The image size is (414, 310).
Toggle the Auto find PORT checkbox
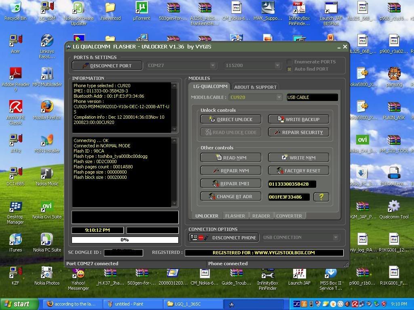pos(289,69)
